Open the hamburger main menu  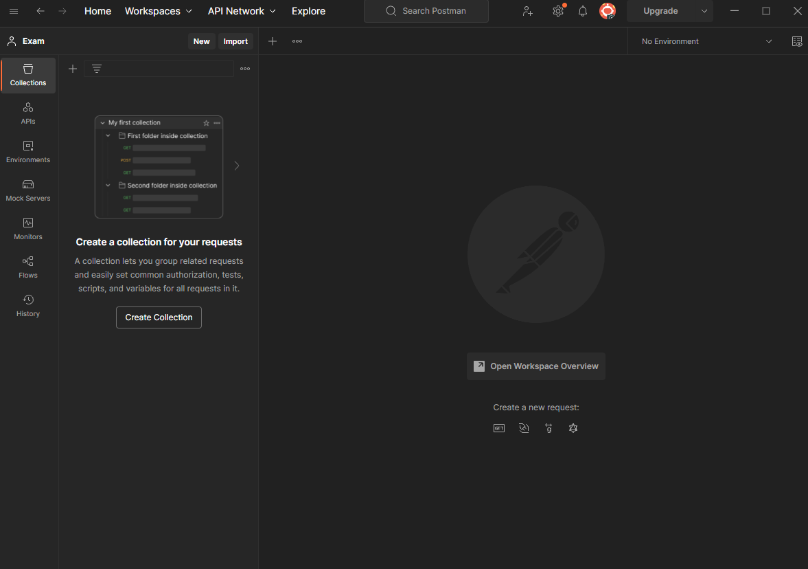pos(14,11)
